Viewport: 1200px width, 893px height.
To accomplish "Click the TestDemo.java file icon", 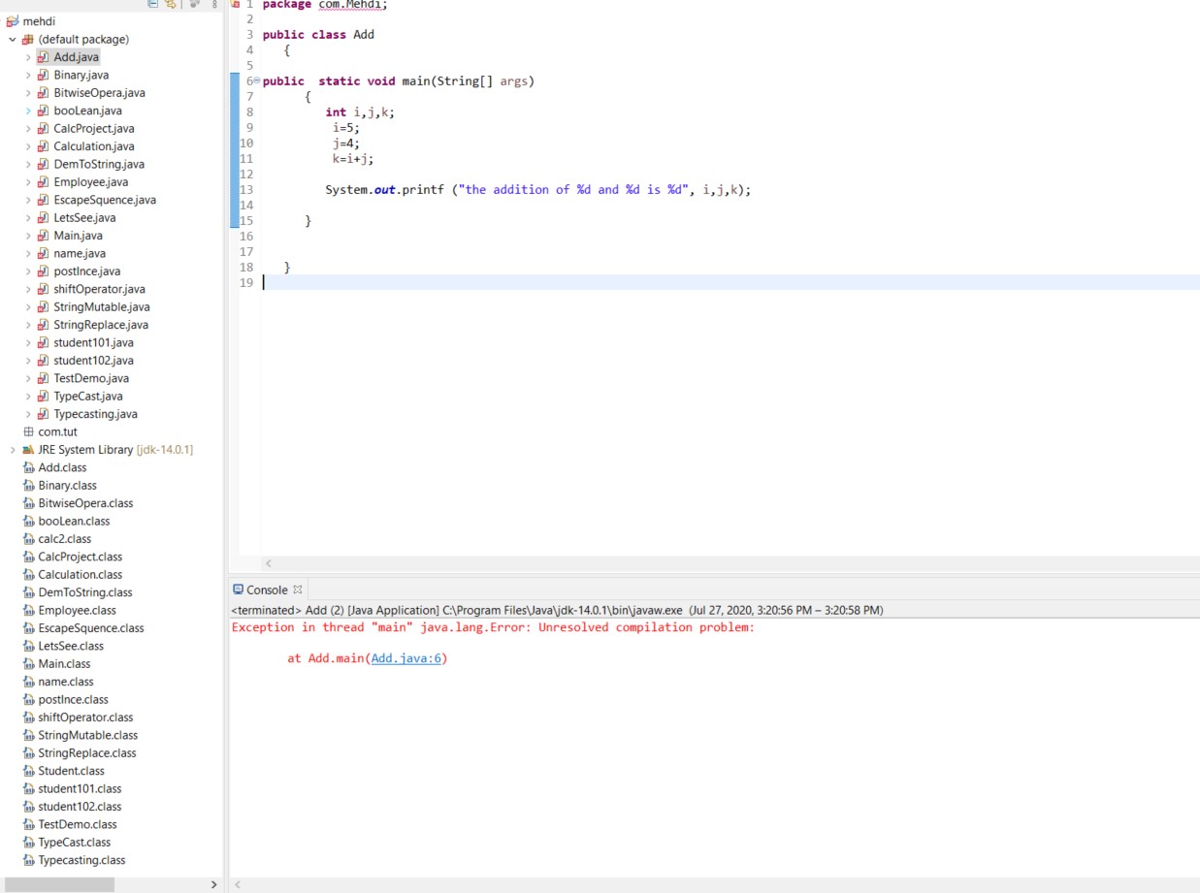I will (x=43, y=379).
